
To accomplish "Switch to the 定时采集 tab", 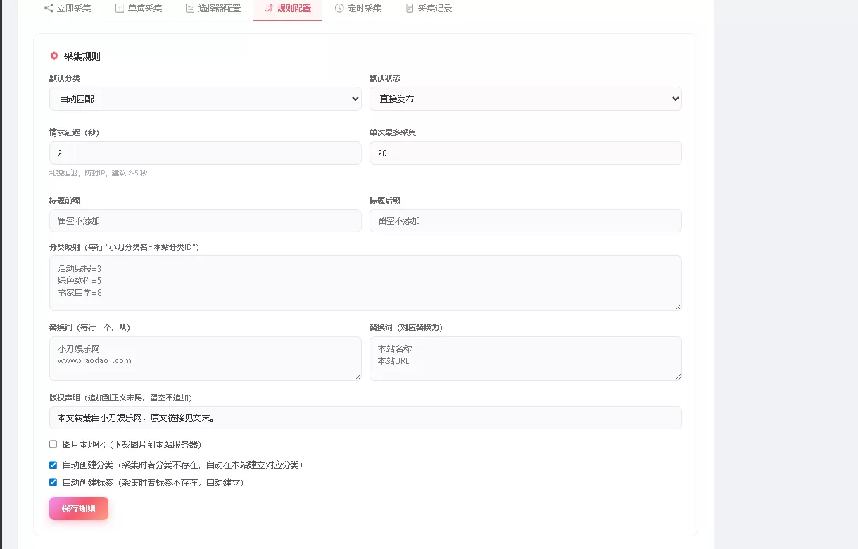I will tap(359, 8).
